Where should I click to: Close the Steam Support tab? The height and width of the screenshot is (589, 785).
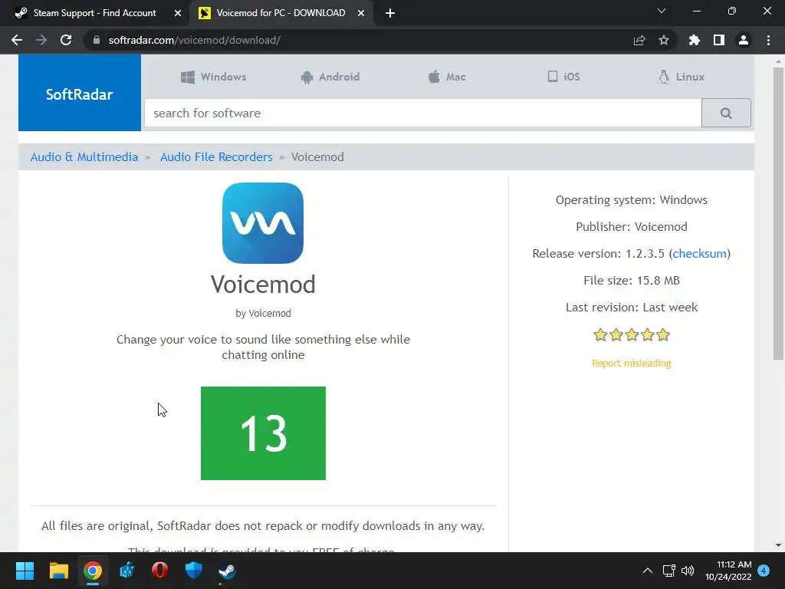click(x=178, y=14)
